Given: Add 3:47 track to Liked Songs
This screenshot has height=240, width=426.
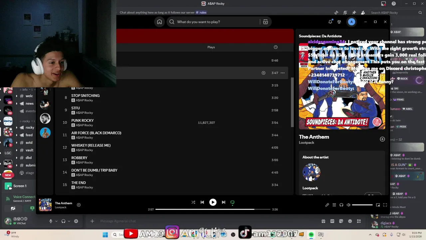Looking at the screenshot, I should coord(263,73).
